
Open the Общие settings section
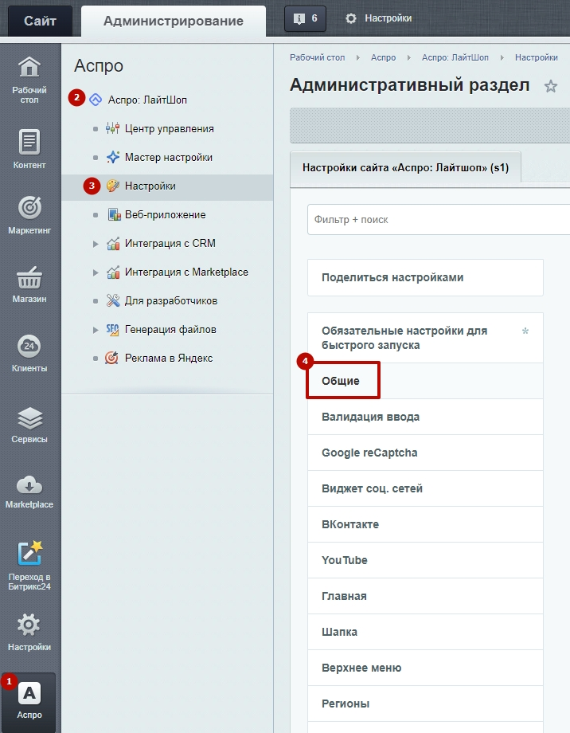[425, 381]
